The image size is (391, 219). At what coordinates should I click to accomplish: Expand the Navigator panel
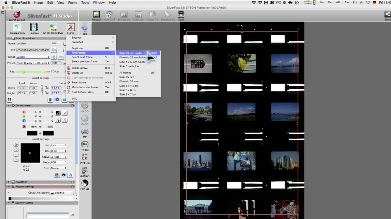pos(9,182)
